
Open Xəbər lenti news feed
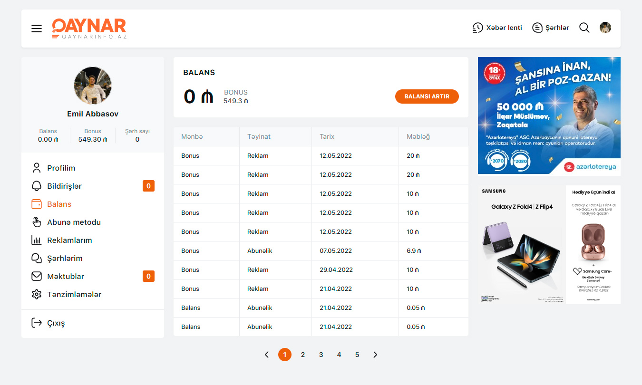tap(497, 28)
